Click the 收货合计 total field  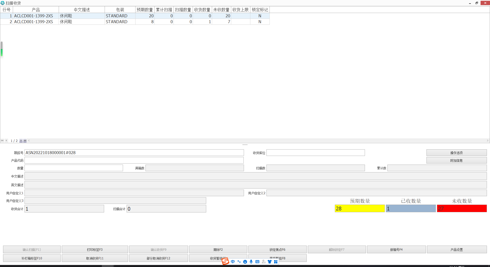pyautogui.click(x=64, y=209)
